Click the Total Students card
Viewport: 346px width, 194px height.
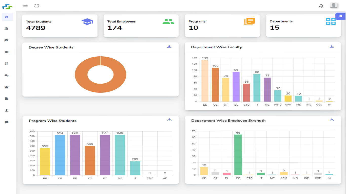coord(60,26)
